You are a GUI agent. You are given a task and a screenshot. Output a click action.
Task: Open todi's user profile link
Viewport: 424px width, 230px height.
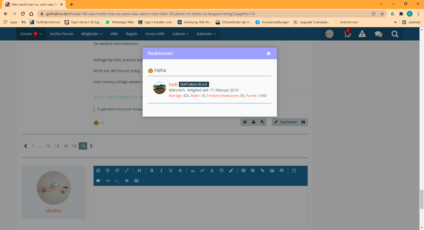point(173,85)
